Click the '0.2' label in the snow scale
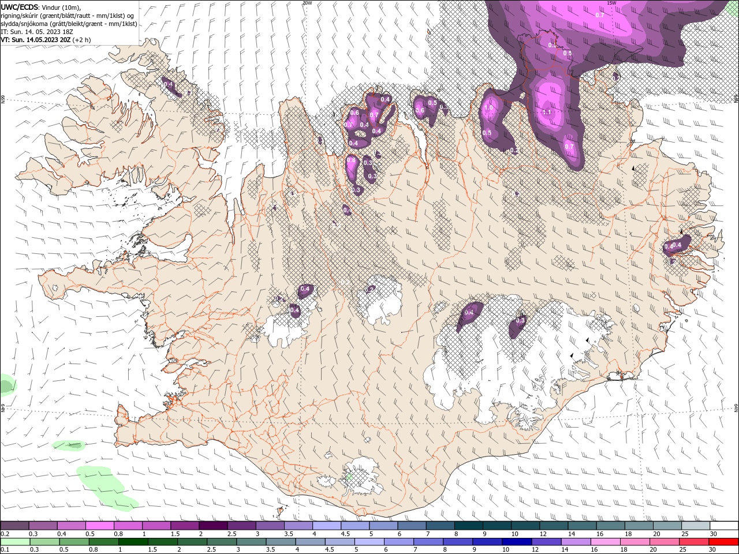739x554 pixels. coord(5,534)
